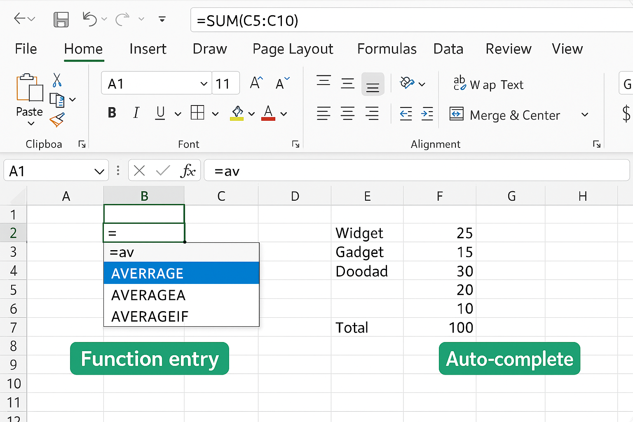Open the Merge & Center options arrow
The width and height of the screenshot is (633, 422).
[x=584, y=115]
